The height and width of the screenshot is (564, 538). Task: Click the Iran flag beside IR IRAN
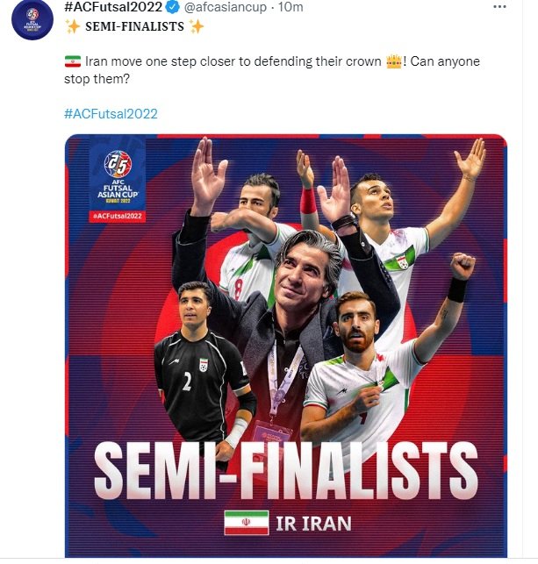(246, 522)
